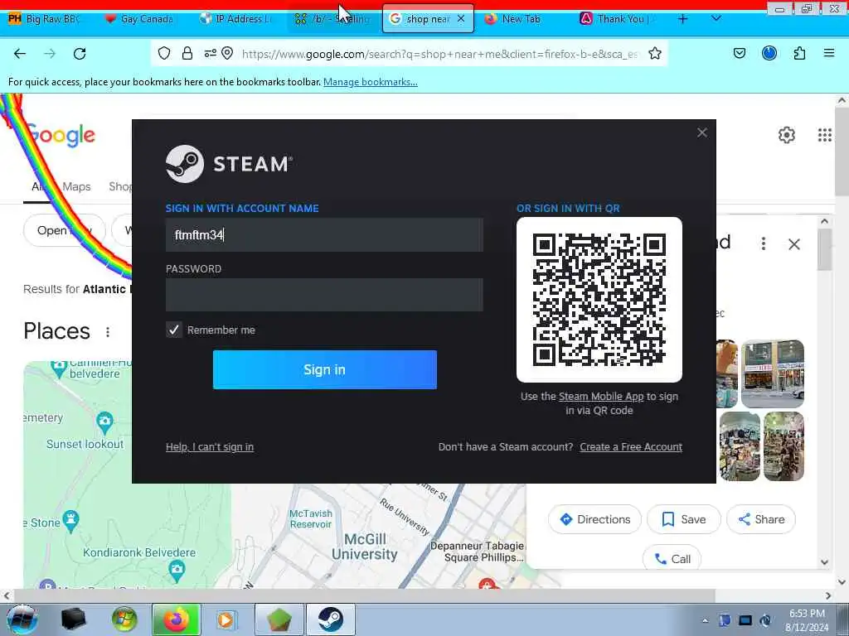Open site security padlock info

point(187,53)
